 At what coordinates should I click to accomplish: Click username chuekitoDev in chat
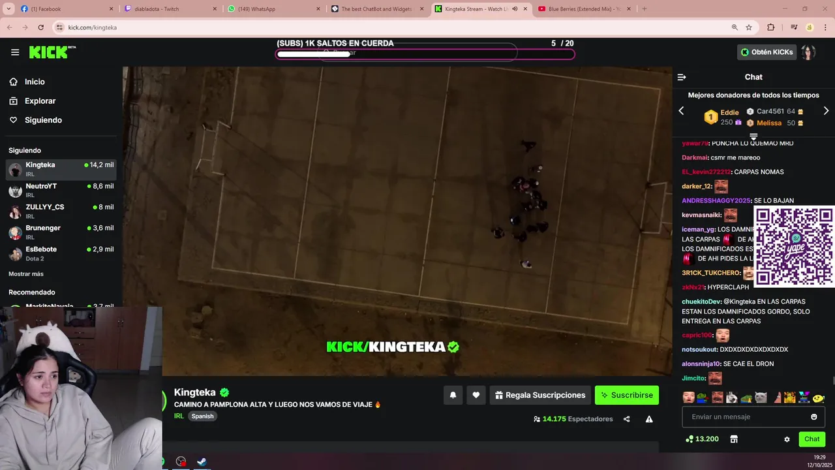[701, 302]
